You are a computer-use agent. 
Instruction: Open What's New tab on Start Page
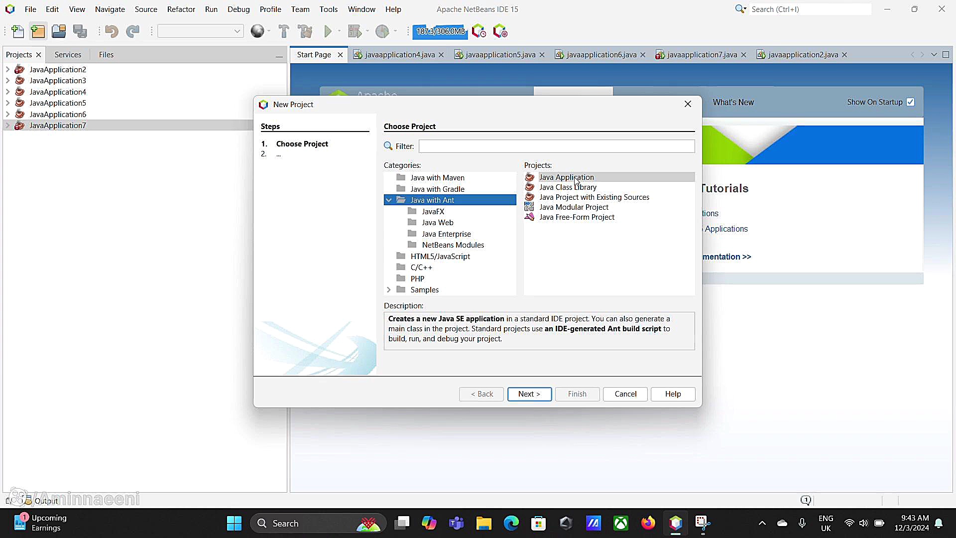coord(733,102)
